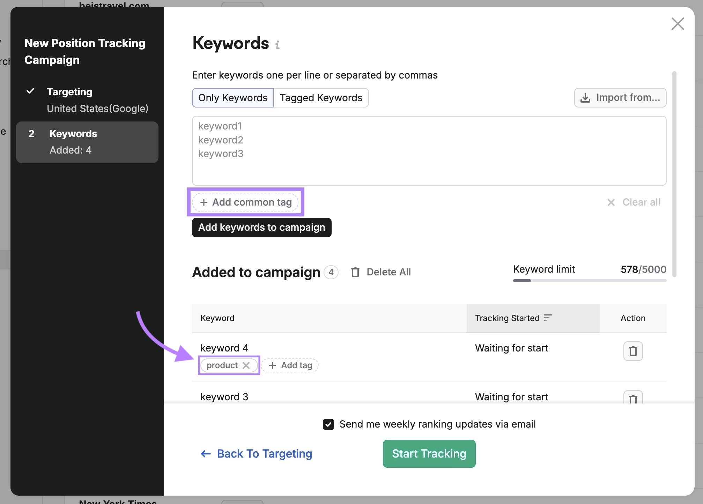Screen dimensions: 703x504
Task: Focus the keywords text area
Action: [x=429, y=151]
